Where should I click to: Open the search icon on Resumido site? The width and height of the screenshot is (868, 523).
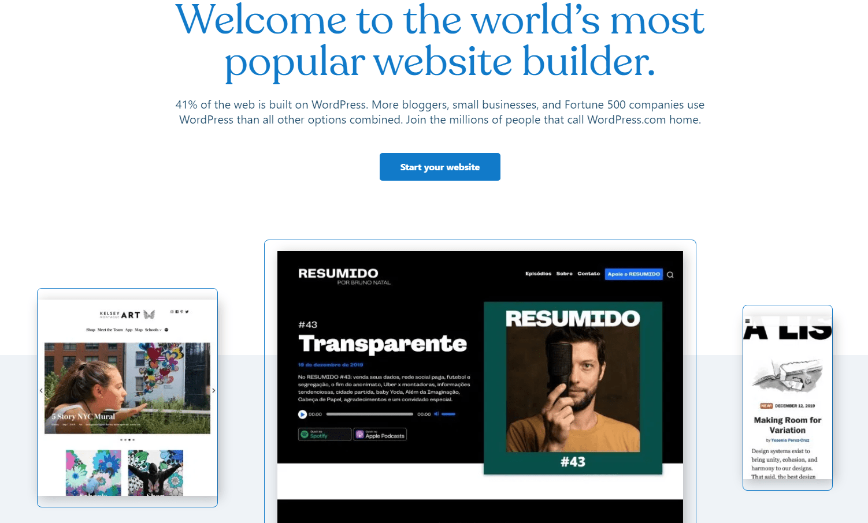point(670,275)
